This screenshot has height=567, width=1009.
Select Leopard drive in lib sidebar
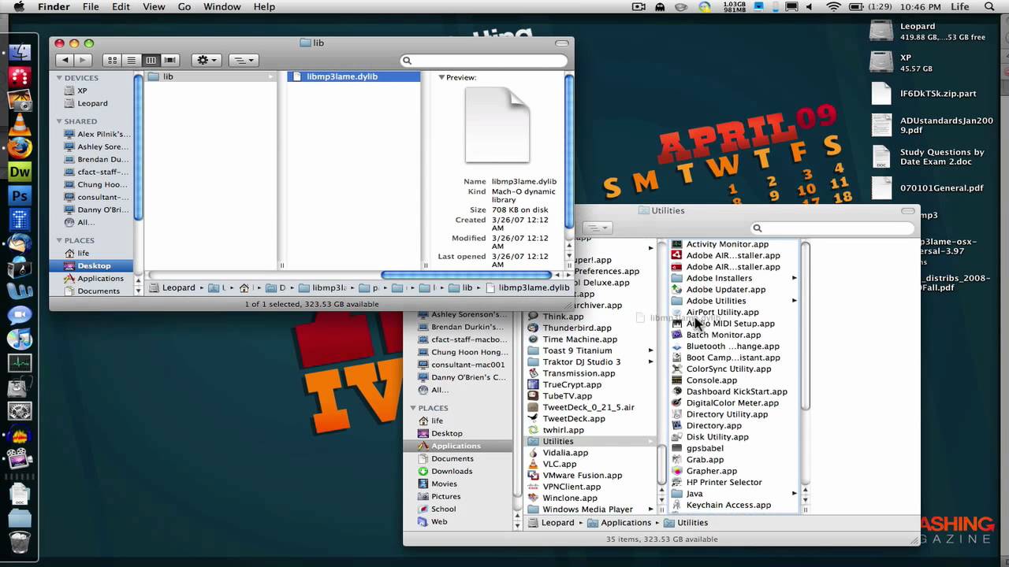(92, 103)
